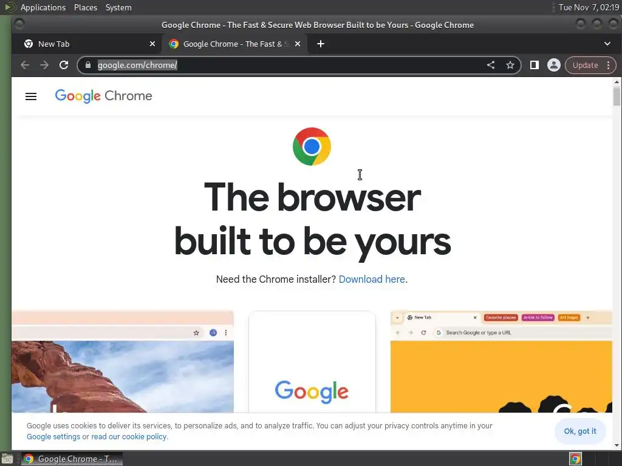The height and width of the screenshot is (466, 622).
Task: Click the red rock arch image card
Action: click(x=123, y=362)
